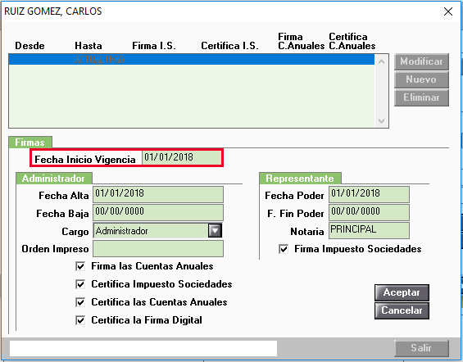The width and height of the screenshot is (463, 362).
Task: Click the Nuevo button
Action: tap(421, 79)
